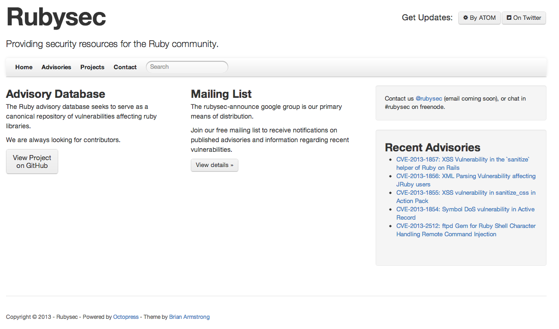Open the CVE-2013-2512 ftpd Gem advisory
This screenshot has height=329, width=559.
pyautogui.click(x=466, y=226)
